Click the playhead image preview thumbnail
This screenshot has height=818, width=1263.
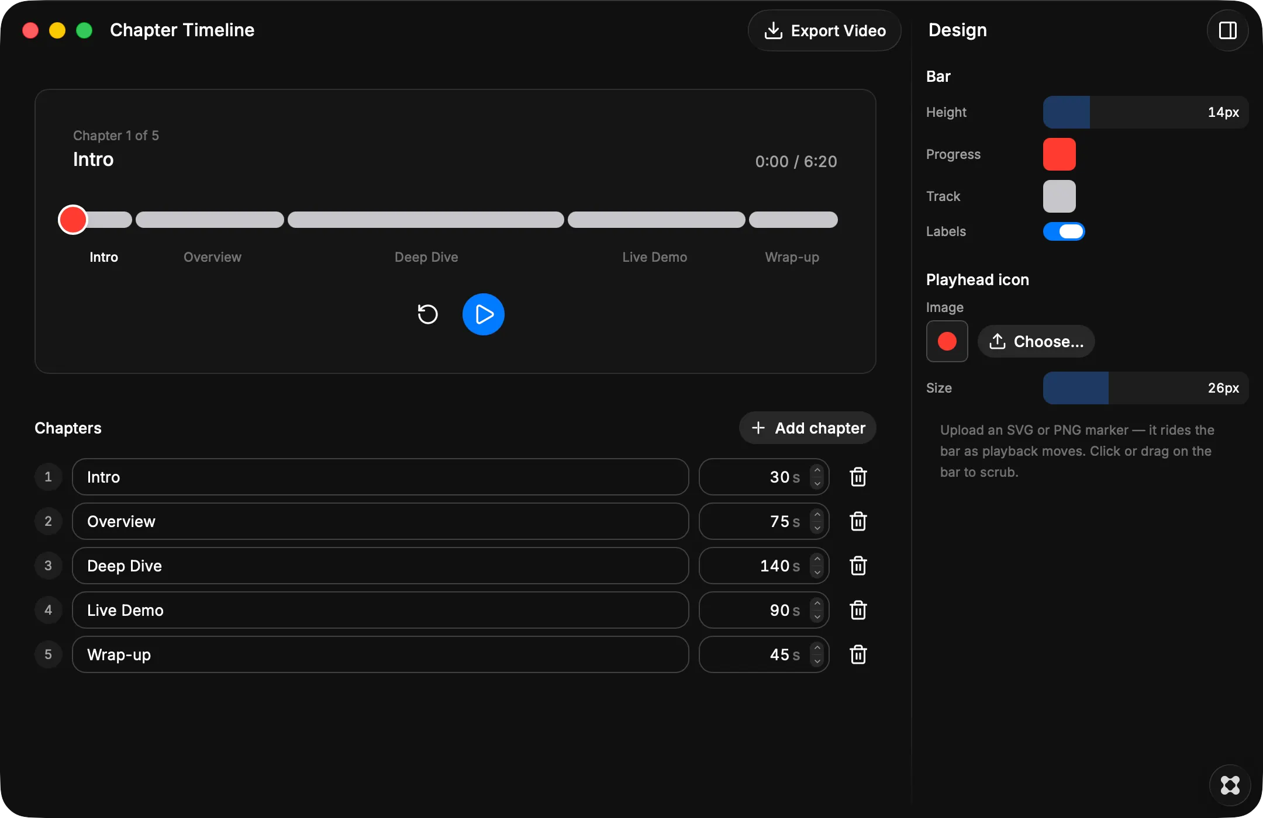click(947, 341)
